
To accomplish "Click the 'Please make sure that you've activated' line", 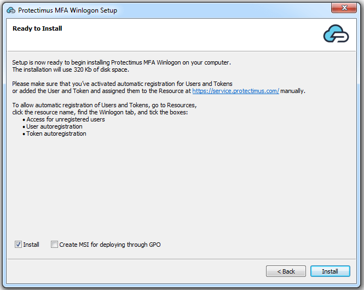I will point(123,84).
